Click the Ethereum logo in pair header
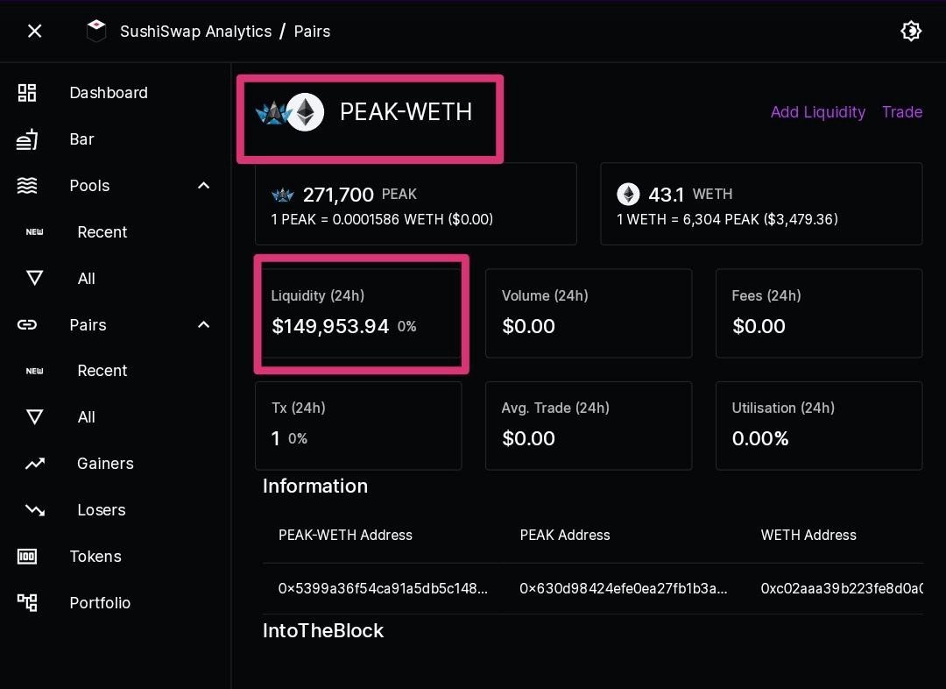Screen dimensions: 946x689 click(x=306, y=111)
